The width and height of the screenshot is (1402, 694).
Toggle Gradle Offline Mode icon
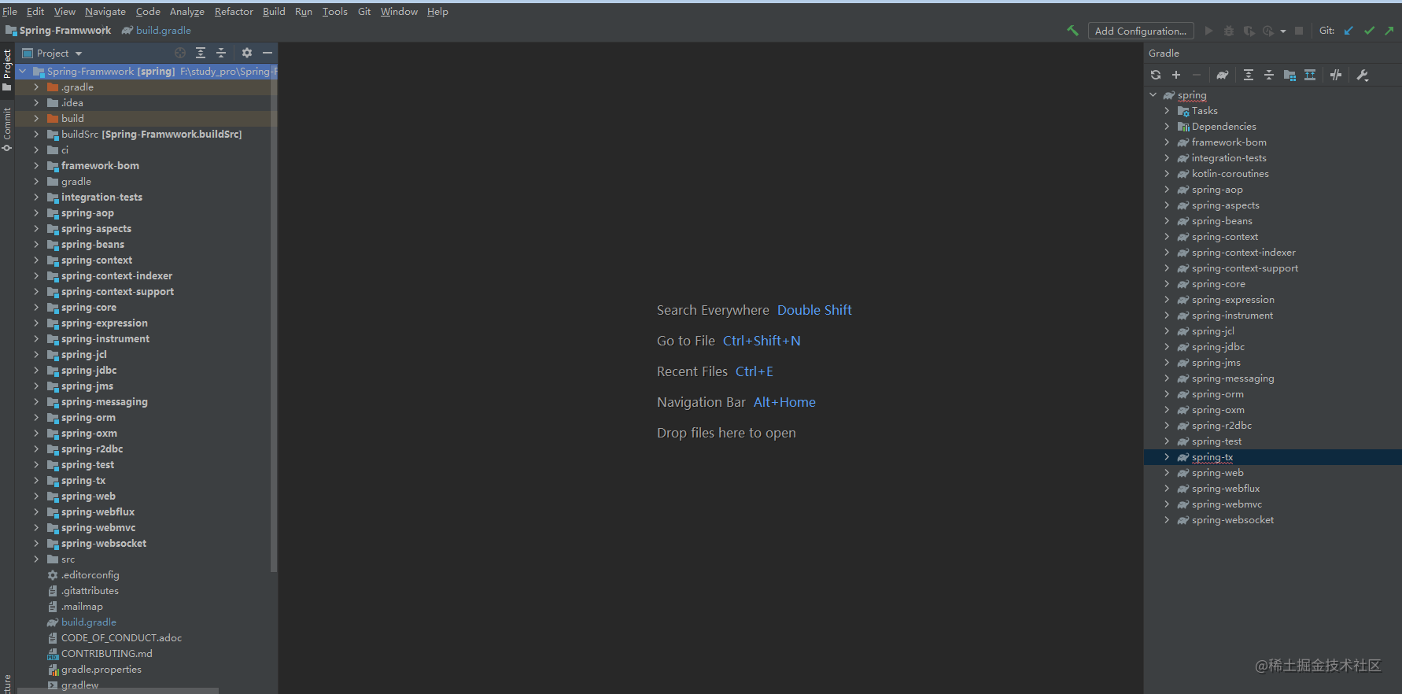point(1336,75)
